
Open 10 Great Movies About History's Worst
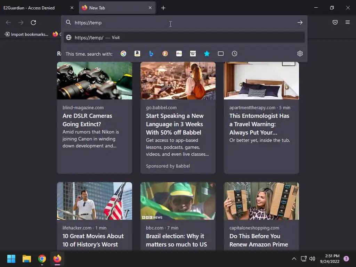pyautogui.click(x=93, y=240)
